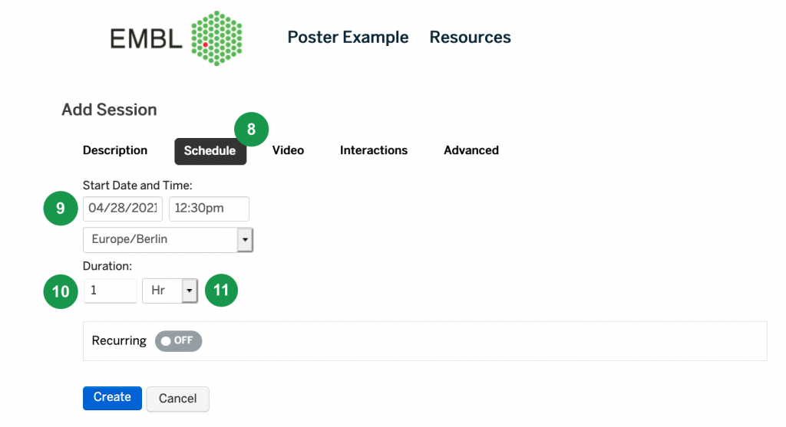Go to the Interactions tab
The image size is (786, 427).
[374, 151]
